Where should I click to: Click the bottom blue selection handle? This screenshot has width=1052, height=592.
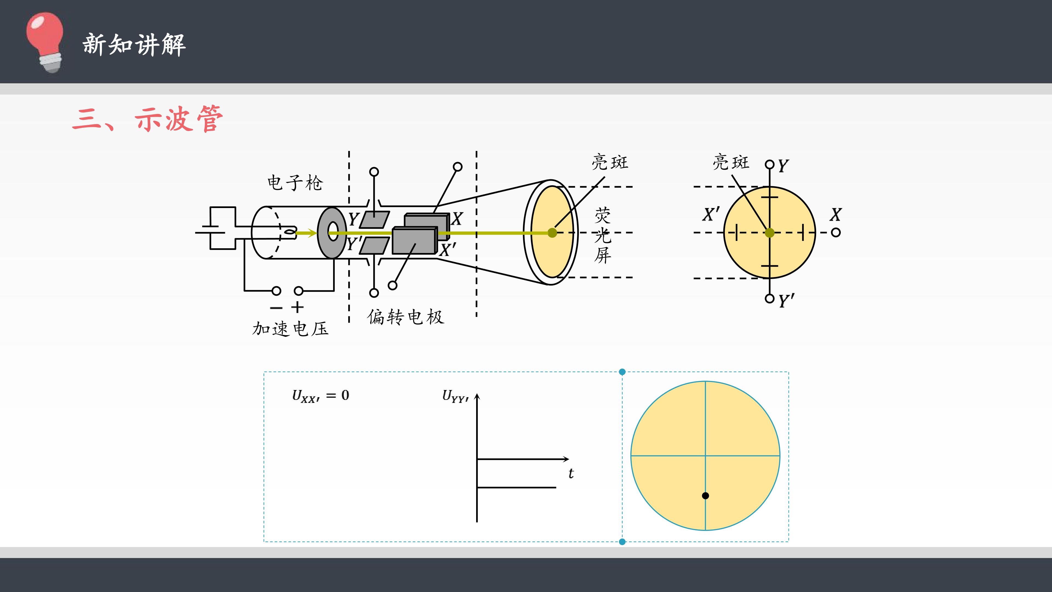coord(622,542)
